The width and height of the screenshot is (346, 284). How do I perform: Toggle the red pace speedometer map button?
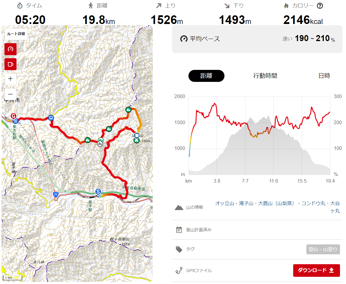tap(11, 49)
